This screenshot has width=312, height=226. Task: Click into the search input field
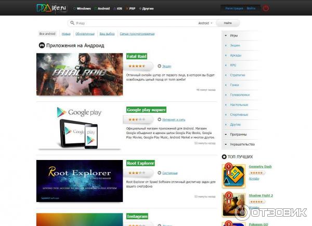point(135,23)
